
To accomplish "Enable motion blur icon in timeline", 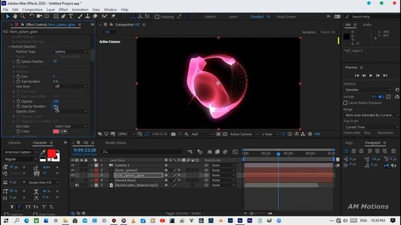I will click(225, 152).
